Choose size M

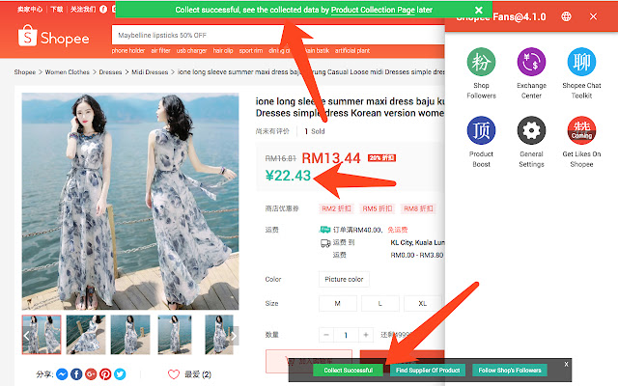tap(338, 303)
